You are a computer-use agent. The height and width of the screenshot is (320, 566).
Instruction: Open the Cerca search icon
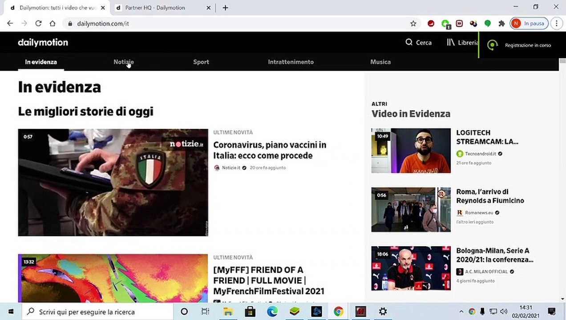(x=409, y=42)
